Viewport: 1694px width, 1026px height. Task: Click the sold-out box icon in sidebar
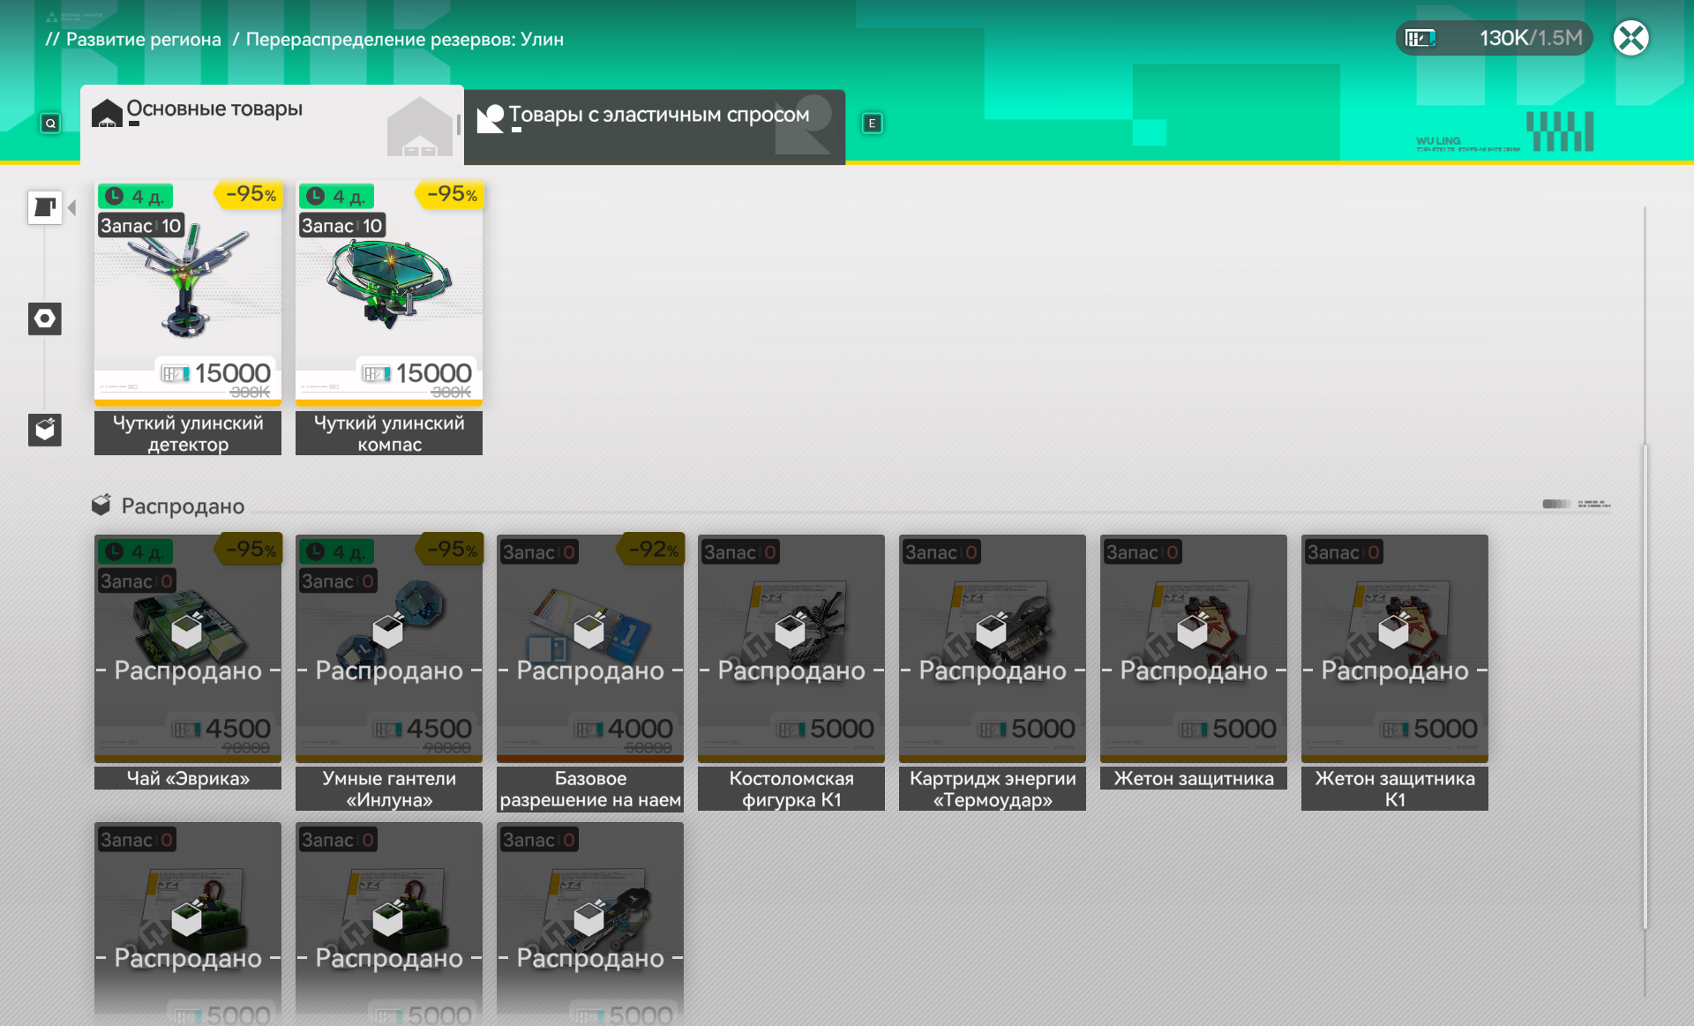pos(44,430)
